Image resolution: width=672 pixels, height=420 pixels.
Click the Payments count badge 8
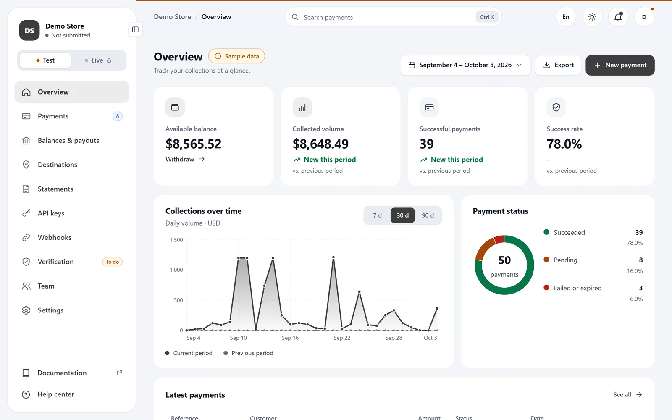(x=118, y=116)
